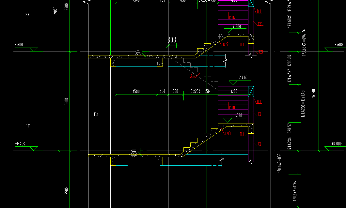Select the "170.6x5=853" riser dimension
346x208 pixels.
tap(279, 163)
